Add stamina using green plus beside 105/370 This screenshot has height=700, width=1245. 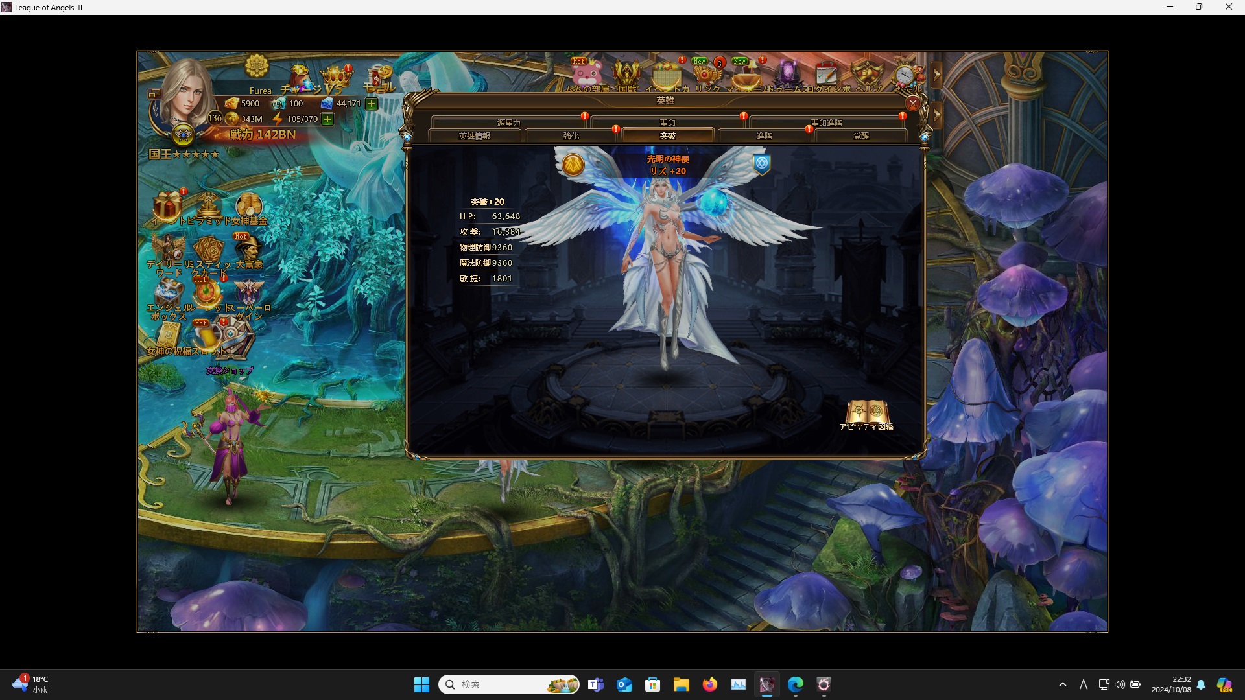pyautogui.click(x=327, y=119)
